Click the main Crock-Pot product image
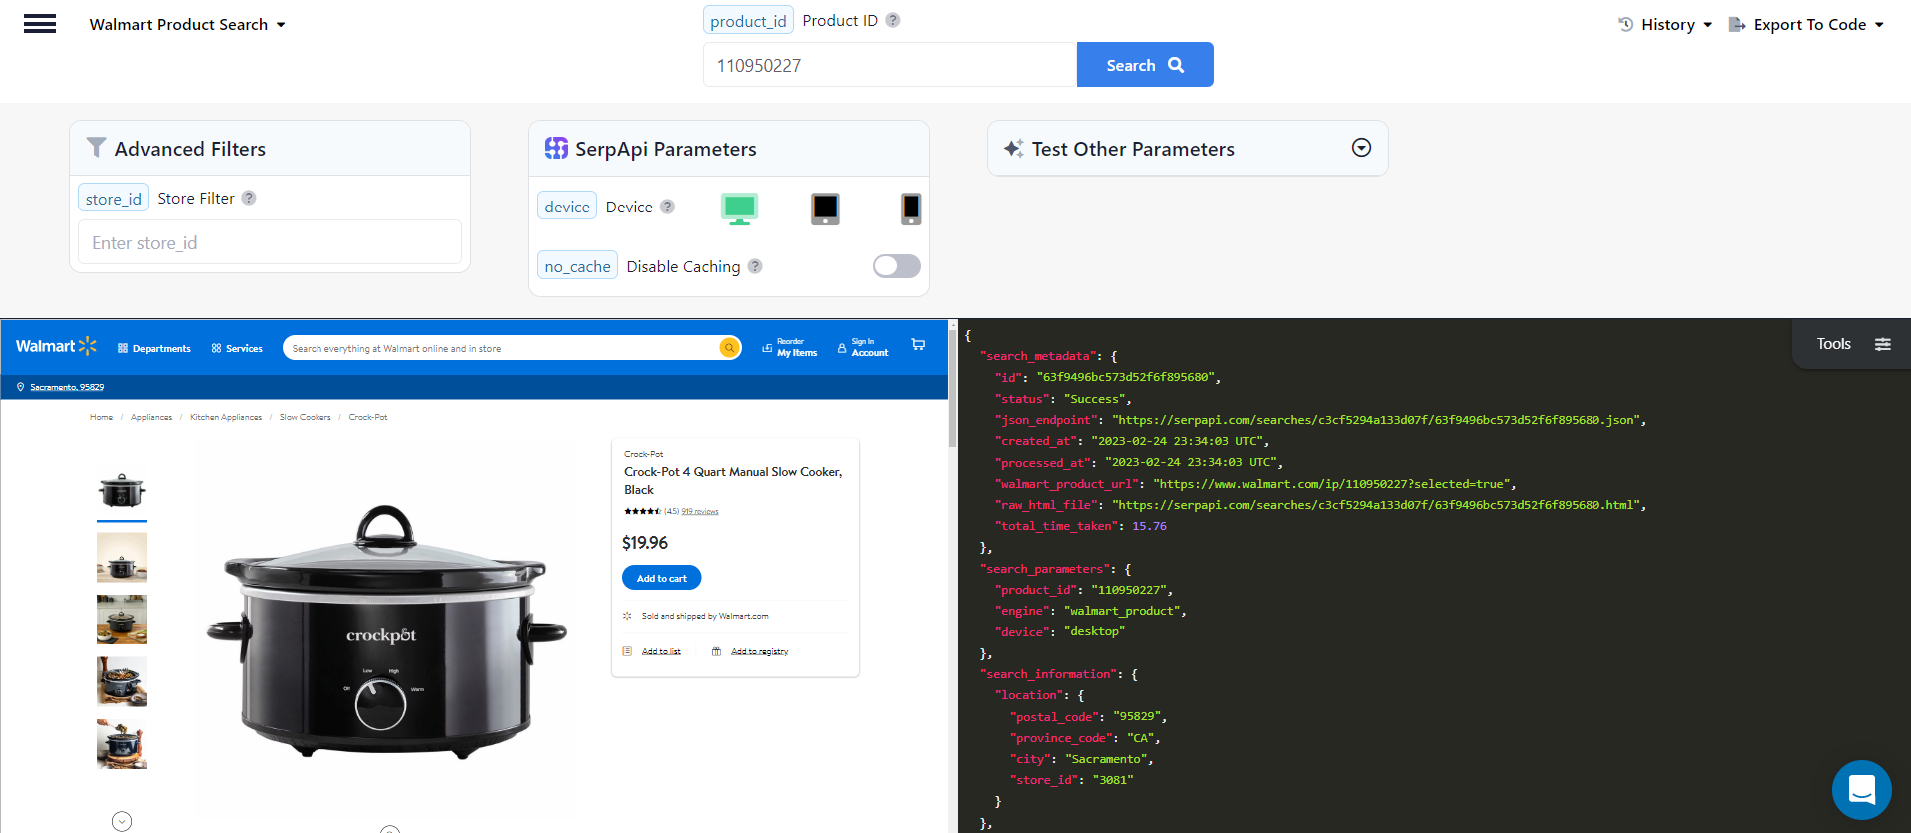Image resolution: width=1911 pixels, height=833 pixels. click(386, 630)
